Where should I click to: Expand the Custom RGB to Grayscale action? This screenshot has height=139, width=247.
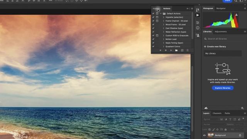tap(163, 36)
